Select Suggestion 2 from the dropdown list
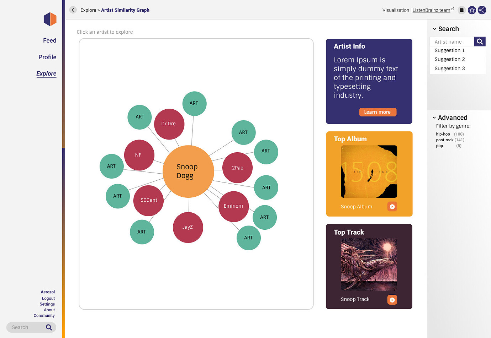 point(450,59)
